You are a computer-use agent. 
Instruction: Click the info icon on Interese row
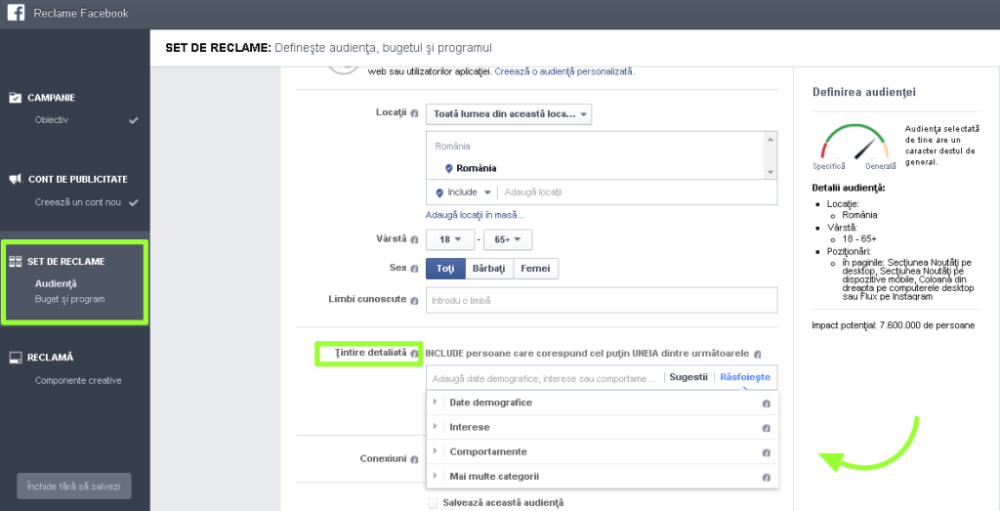pyautogui.click(x=767, y=428)
